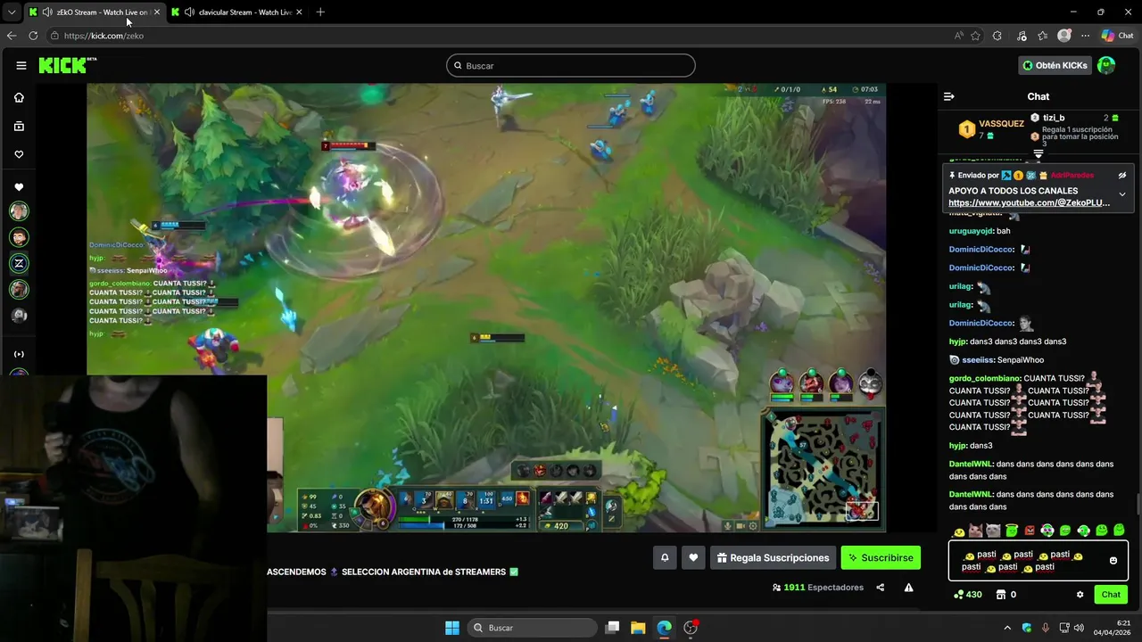Expand the gift leaderboard arrow
Viewport: 1142px width, 642px height.
point(1039,154)
